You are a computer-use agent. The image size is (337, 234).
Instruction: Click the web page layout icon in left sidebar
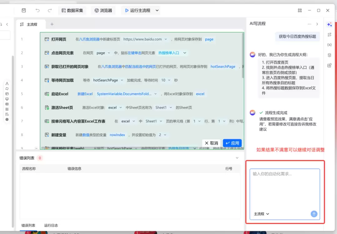7,94
